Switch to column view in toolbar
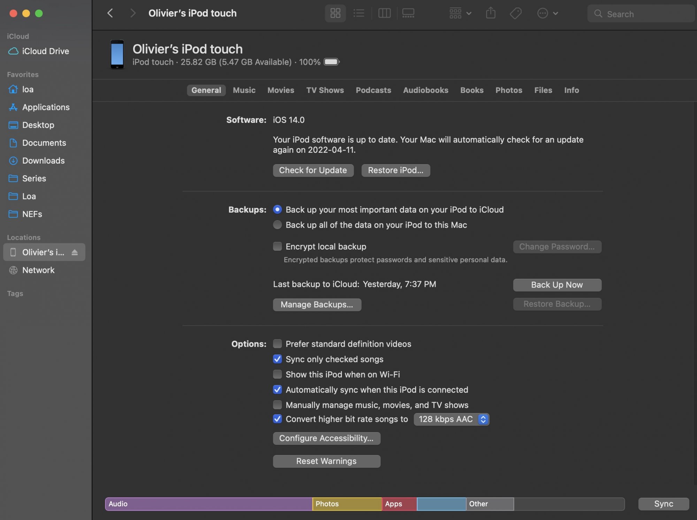The width and height of the screenshot is (697, 520). [x=384, y=14]
